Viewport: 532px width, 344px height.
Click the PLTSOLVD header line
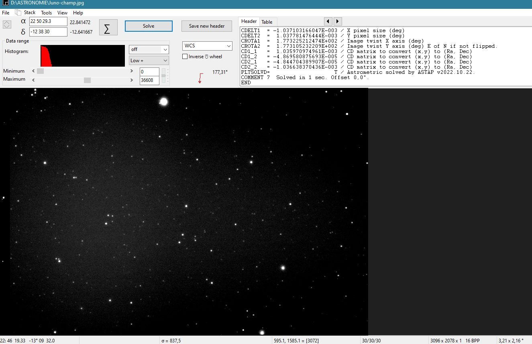pyautogui.click(x=358, y=72)
